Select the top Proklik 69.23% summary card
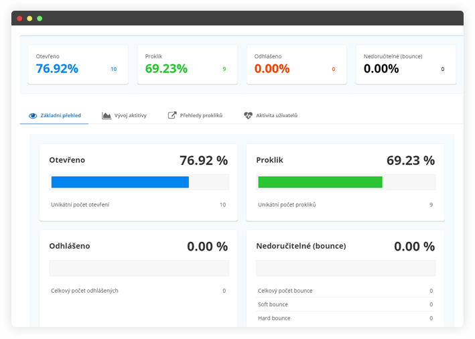Image resolution: width=475 pixels, height=339 pixels. pos(188,64)
